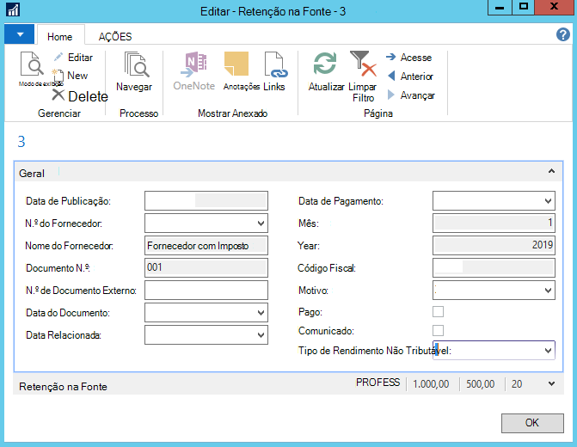Open N.º do Fornecedor dropdown
Image resolution: width=577 pixels, height=447 pixels.
[261, 223]
